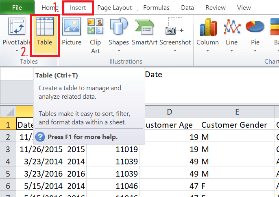The width and height of the screenshot is (279, 197).
Task: Expand the Shapes dropdown arrow
Action: click(x=118, y=51)
